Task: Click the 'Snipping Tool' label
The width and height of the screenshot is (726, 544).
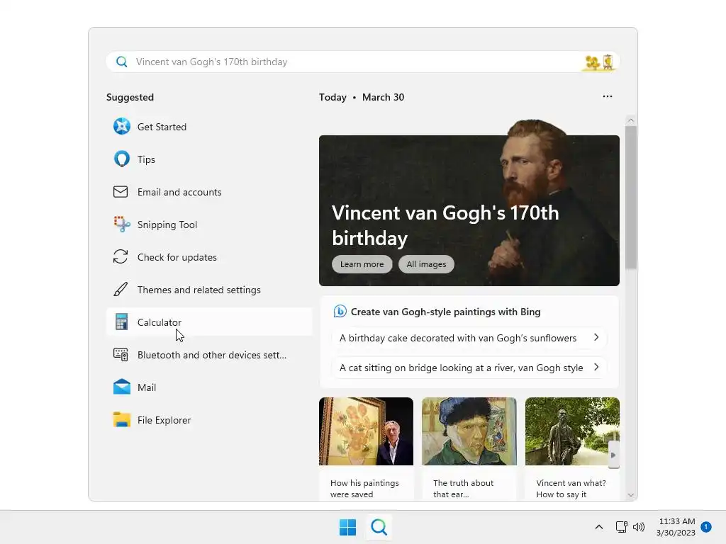Action: pyautogui.click(x=167, y=225)
